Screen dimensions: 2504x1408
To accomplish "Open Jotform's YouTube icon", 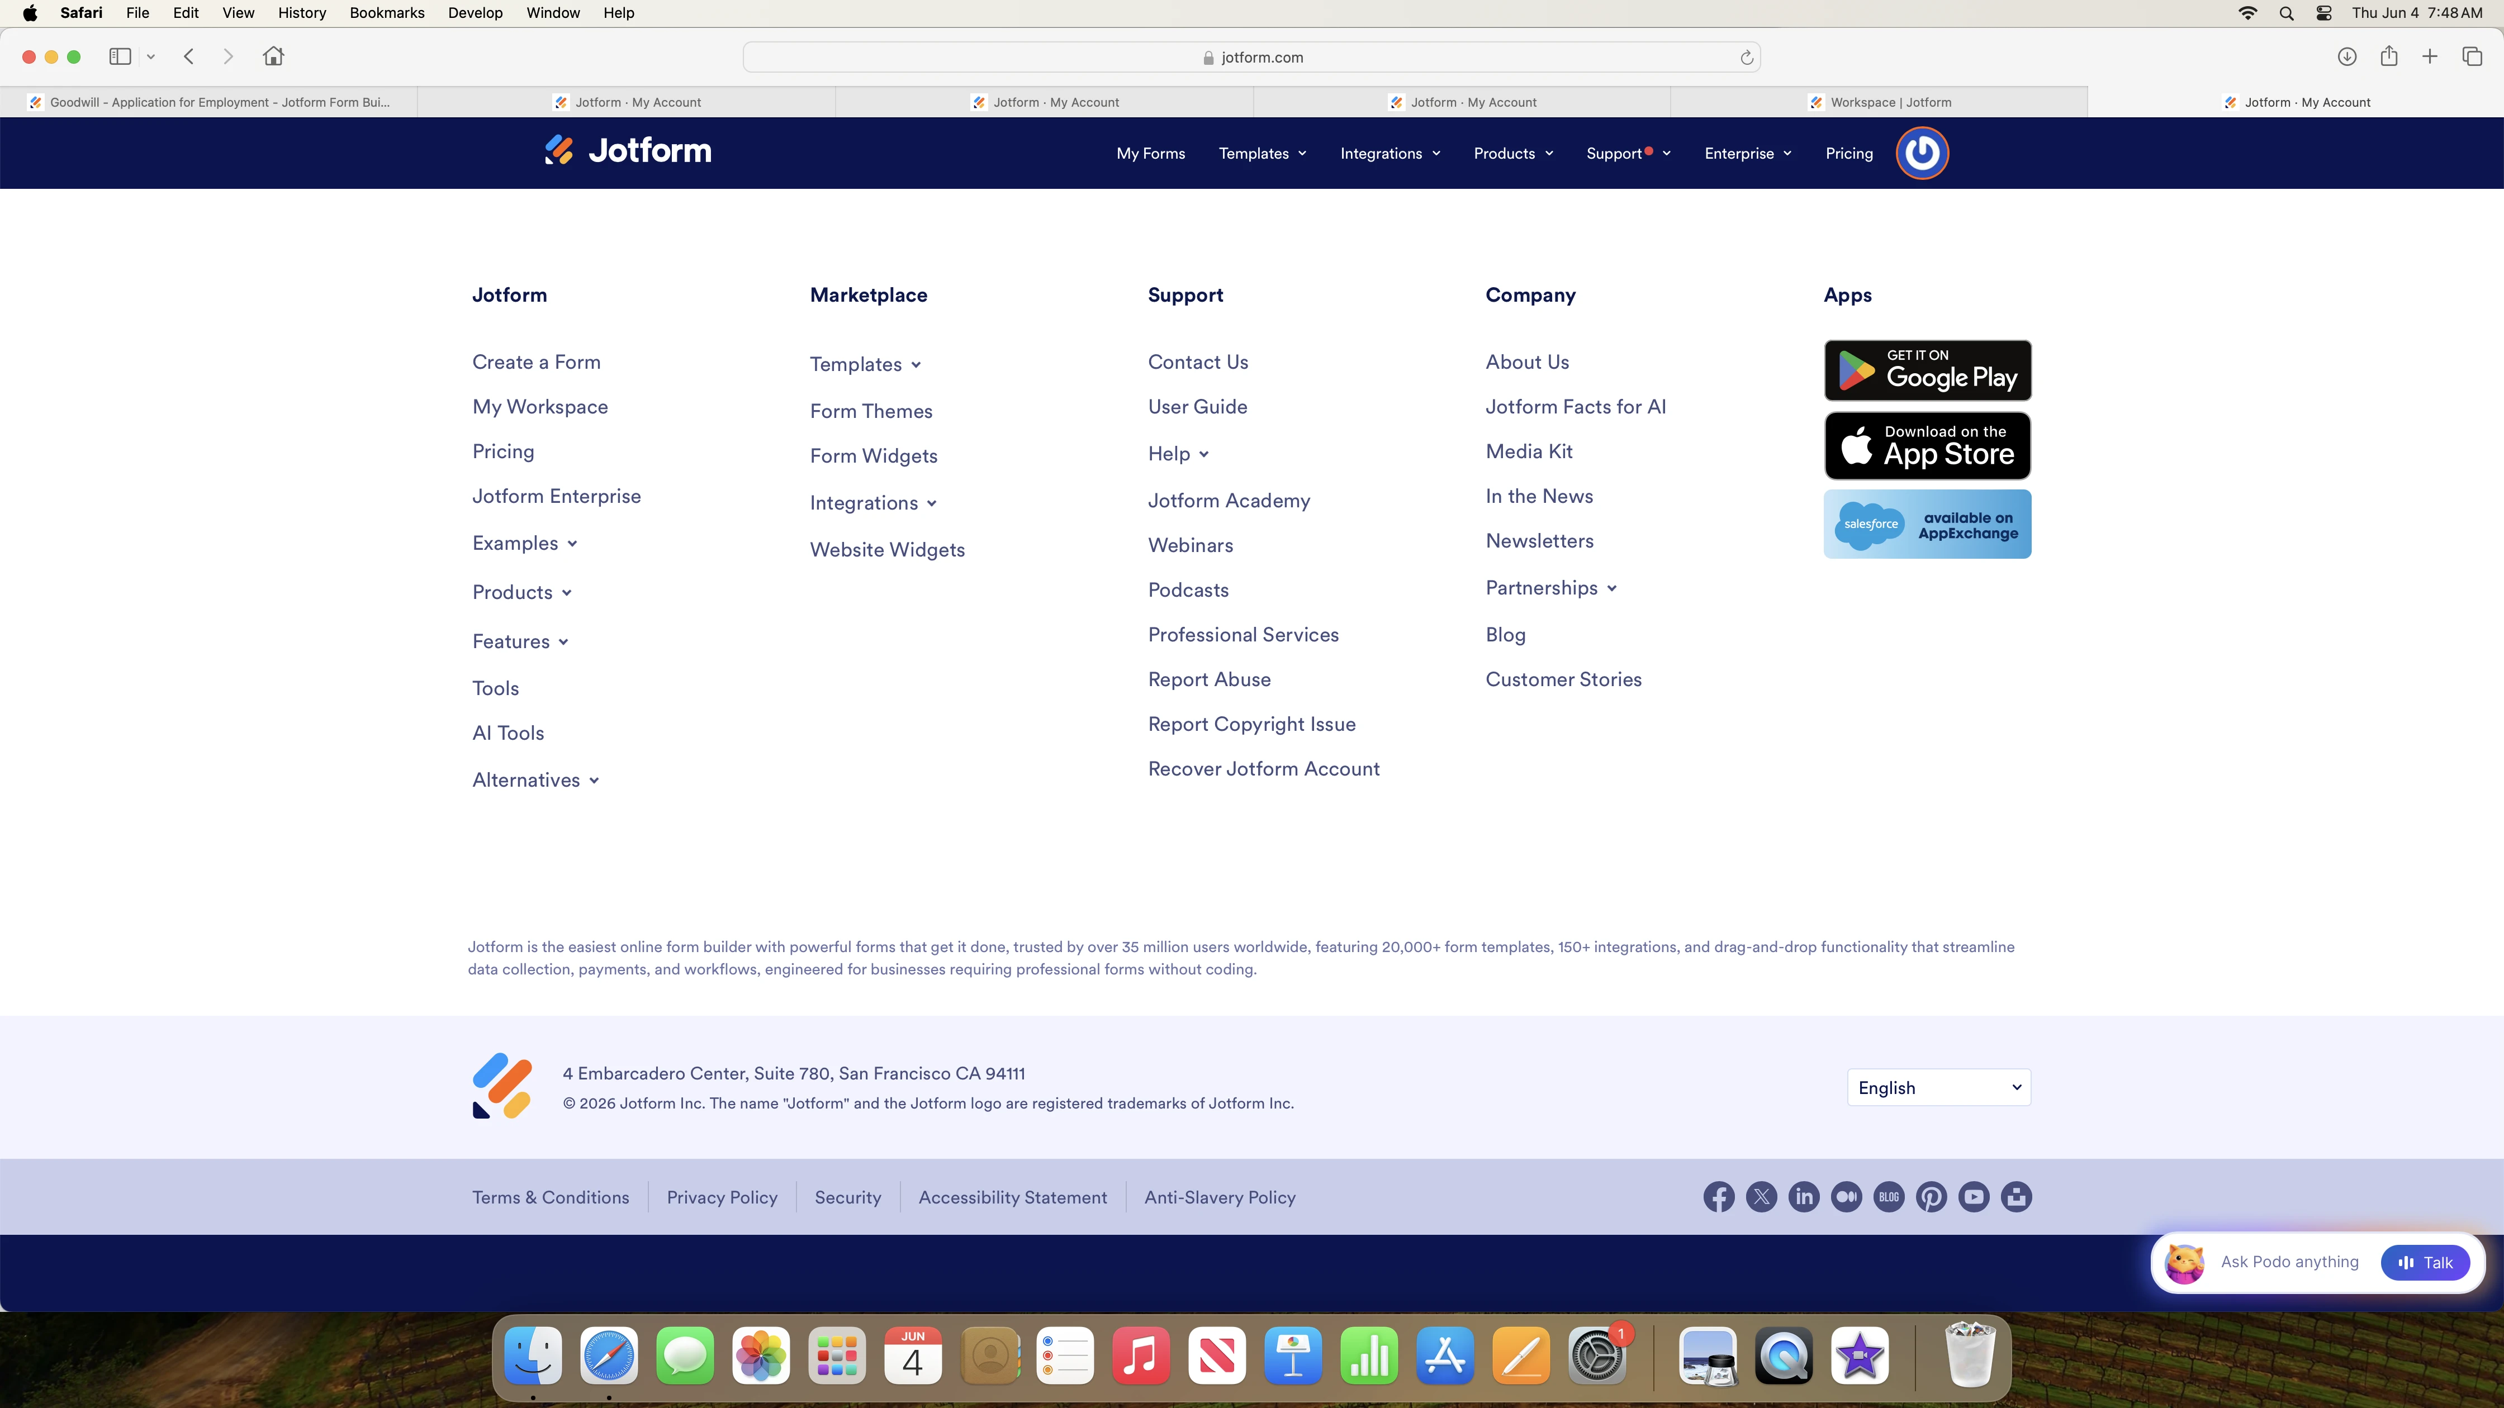I will (x=1974, y=1197).
